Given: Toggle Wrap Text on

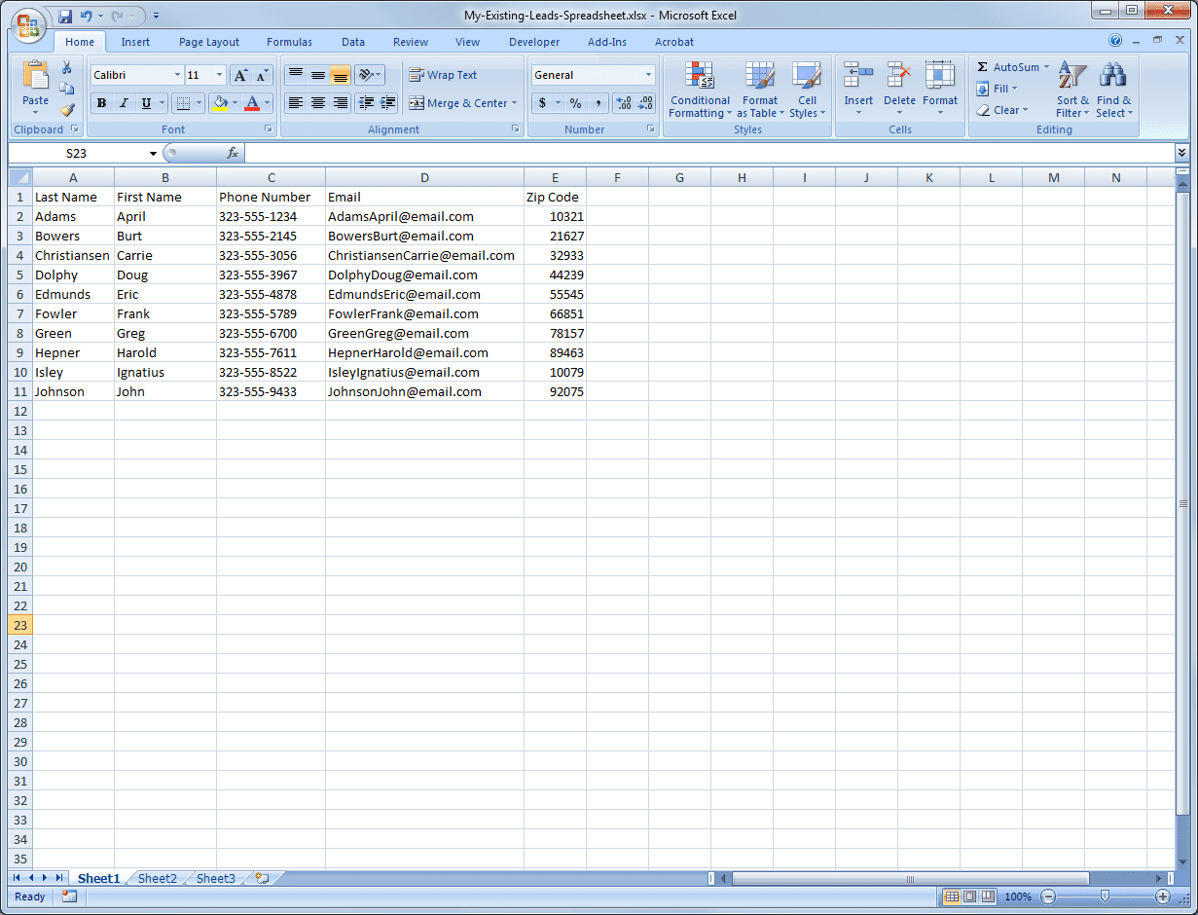Looking at the screenshot, I should tap(444, 75).
